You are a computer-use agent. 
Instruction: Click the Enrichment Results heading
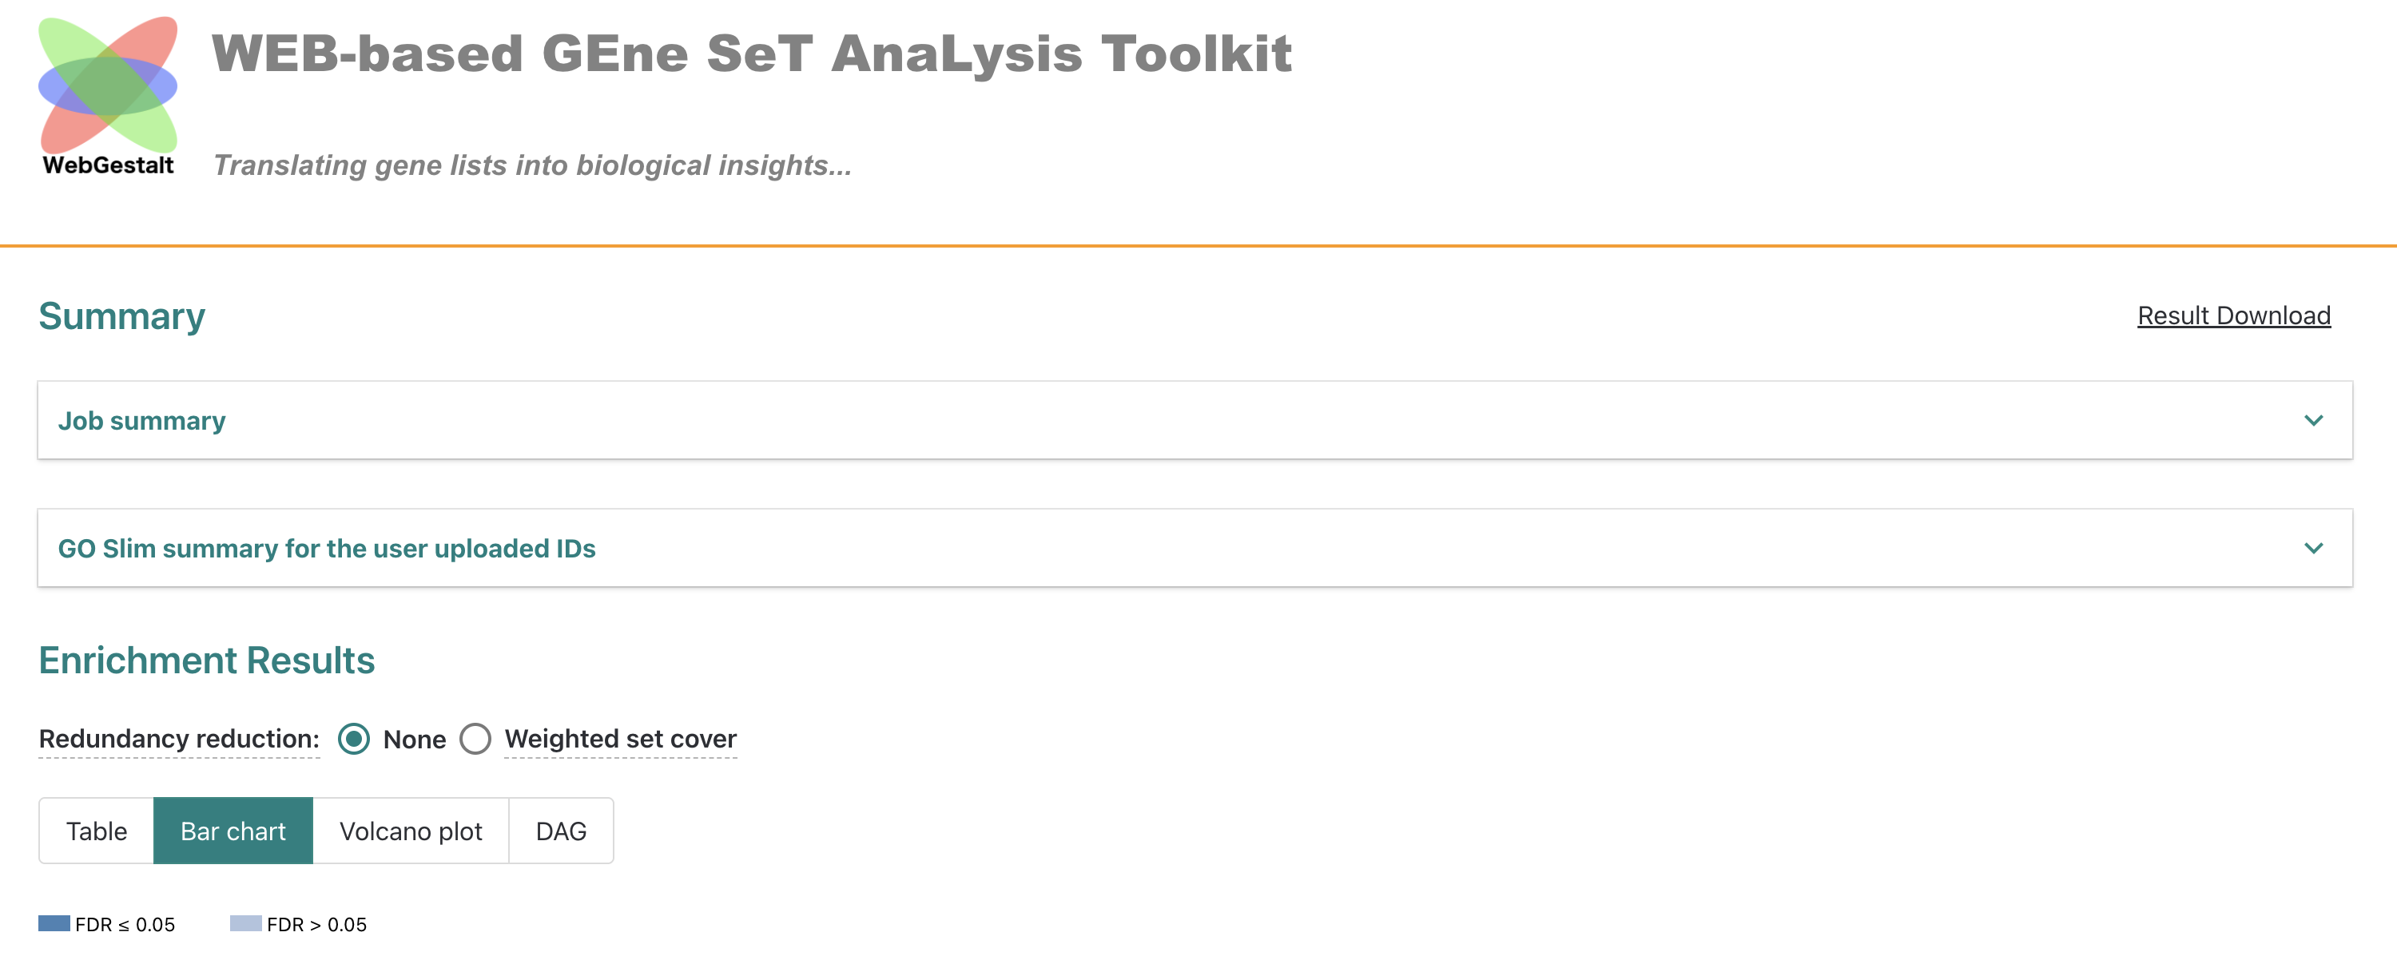coord(205,660)
